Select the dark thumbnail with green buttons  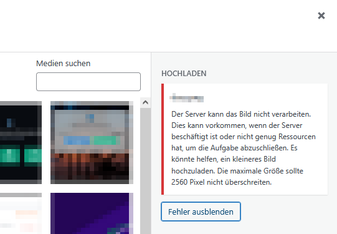(21, 142)
